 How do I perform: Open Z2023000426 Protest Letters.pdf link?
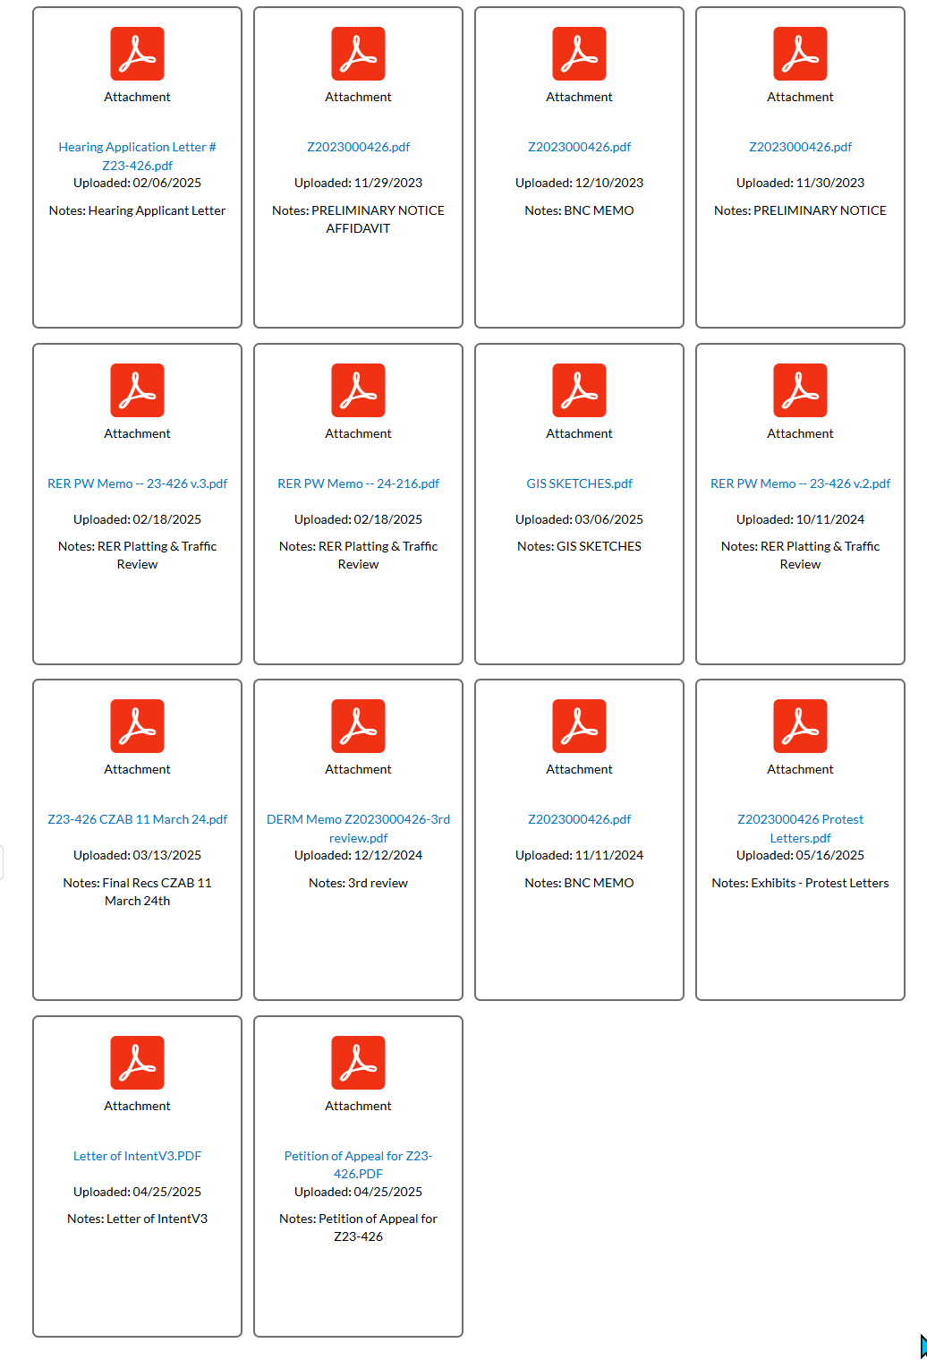coord(800,828)
